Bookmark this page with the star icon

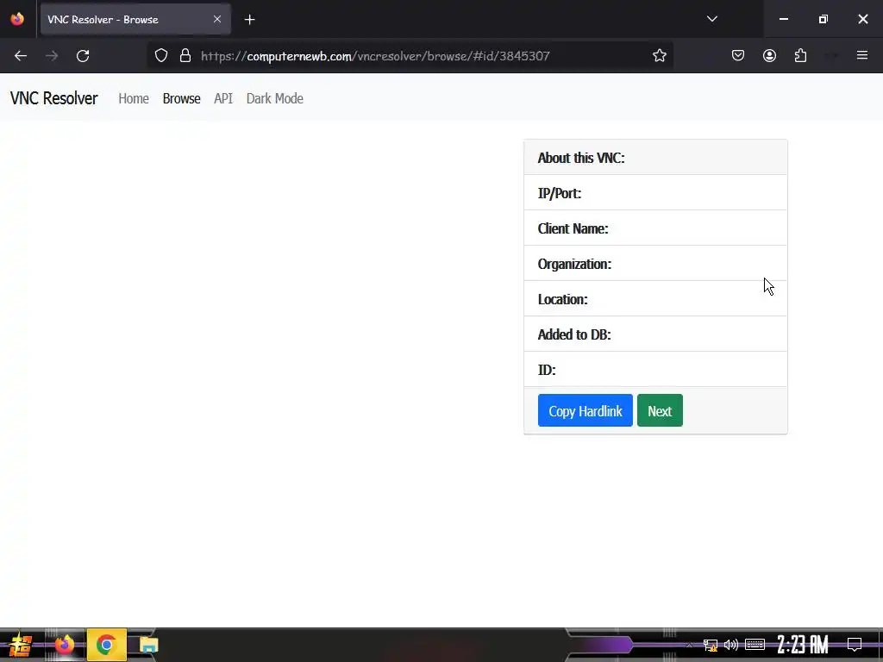pos(660,56)
